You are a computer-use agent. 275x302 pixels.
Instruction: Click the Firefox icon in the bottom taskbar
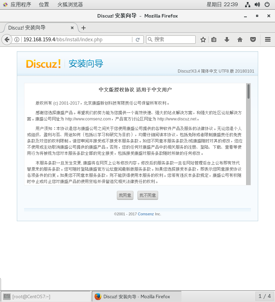click(98, 296)
